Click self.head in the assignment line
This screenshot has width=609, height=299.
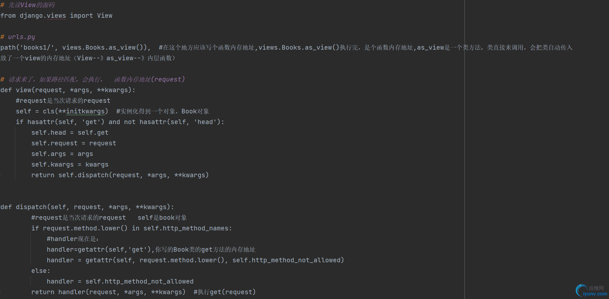click(x=48, y=133)
